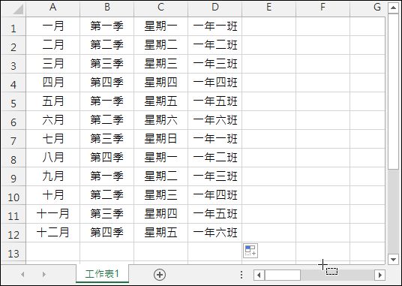
Task: Select 一年六班 cell in row 12
Action: point(214,233)
